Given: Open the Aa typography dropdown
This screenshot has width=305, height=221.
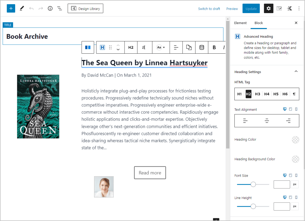Looking at the screenshot, I should click(x=161, y=47).
